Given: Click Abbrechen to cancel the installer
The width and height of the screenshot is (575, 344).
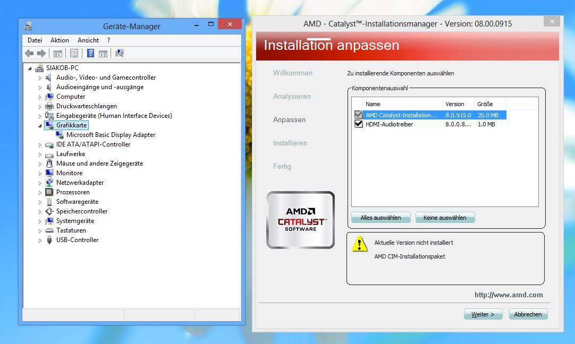Looking at the screenshot, I should click(528, 314).
